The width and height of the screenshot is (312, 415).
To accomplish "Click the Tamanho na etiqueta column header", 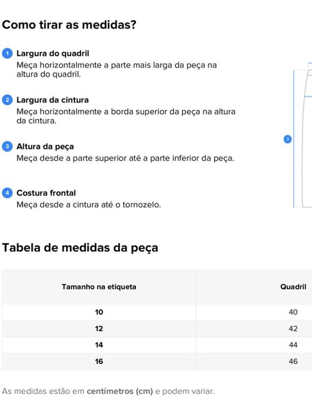I will click(99, 287).
